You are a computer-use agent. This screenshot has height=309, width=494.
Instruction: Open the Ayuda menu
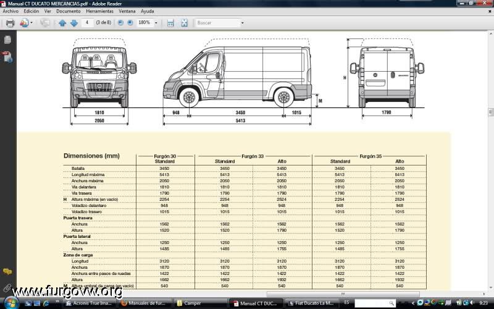(x=148, y=11)
